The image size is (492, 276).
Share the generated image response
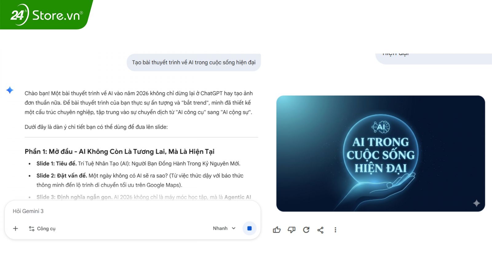click(x=320, y=230)
